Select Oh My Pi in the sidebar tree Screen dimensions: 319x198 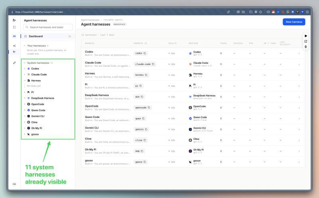(x=37, y=128)
